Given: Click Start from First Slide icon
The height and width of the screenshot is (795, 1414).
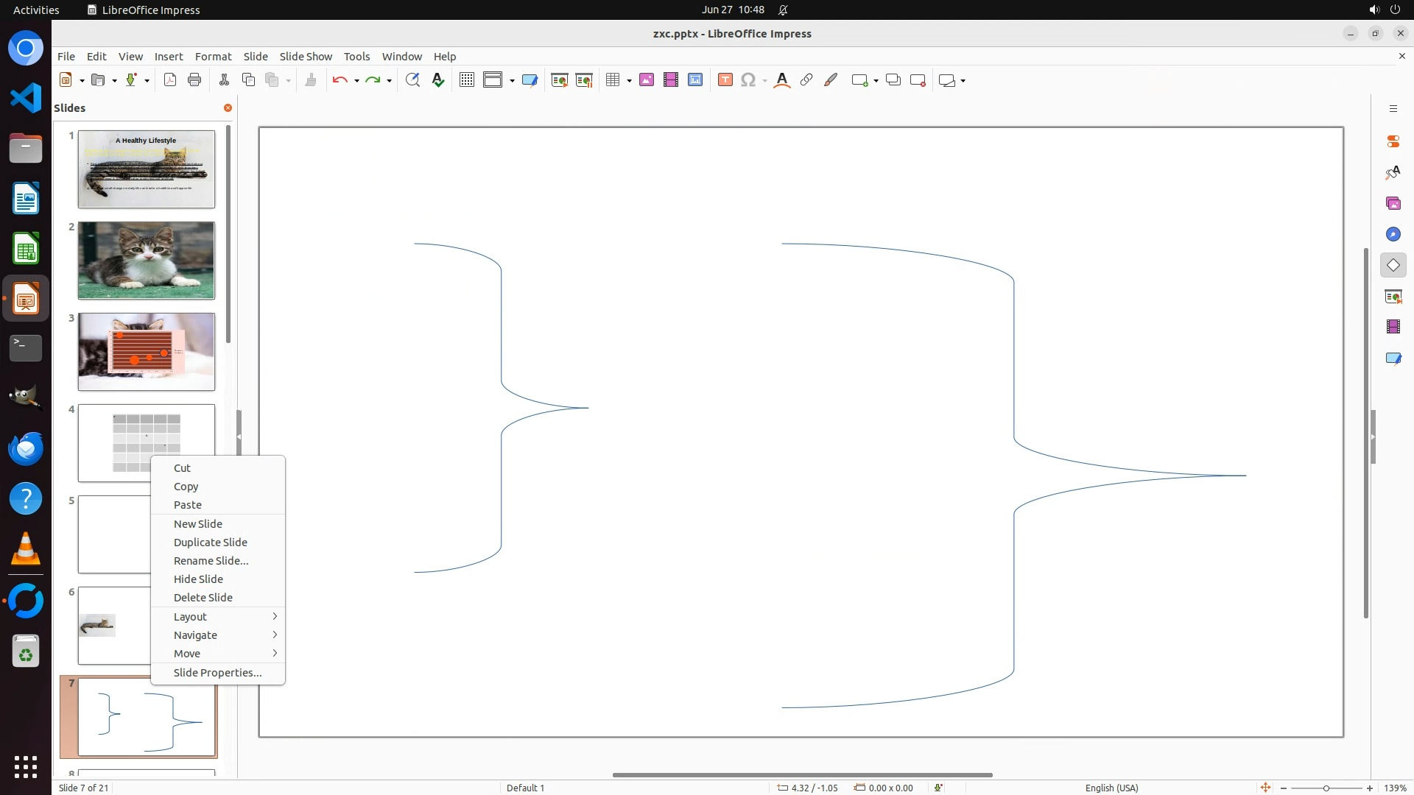Looking at the screenshot, I should pos(560,80).
